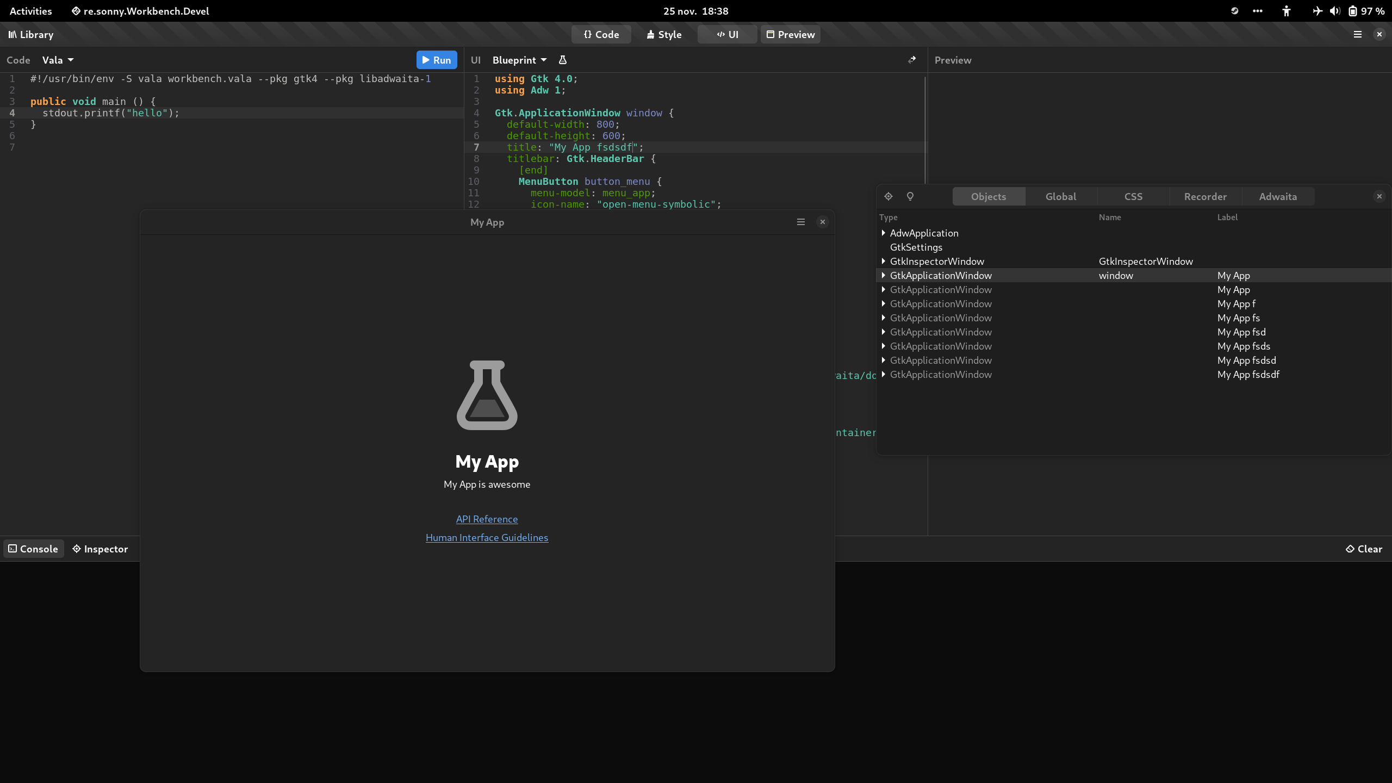Viewport: 1392px width, 783px height.
Task: Open the Vala language dropdown
Action: [57, 60]
